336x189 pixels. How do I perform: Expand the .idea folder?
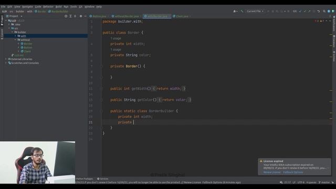[9, 25]
